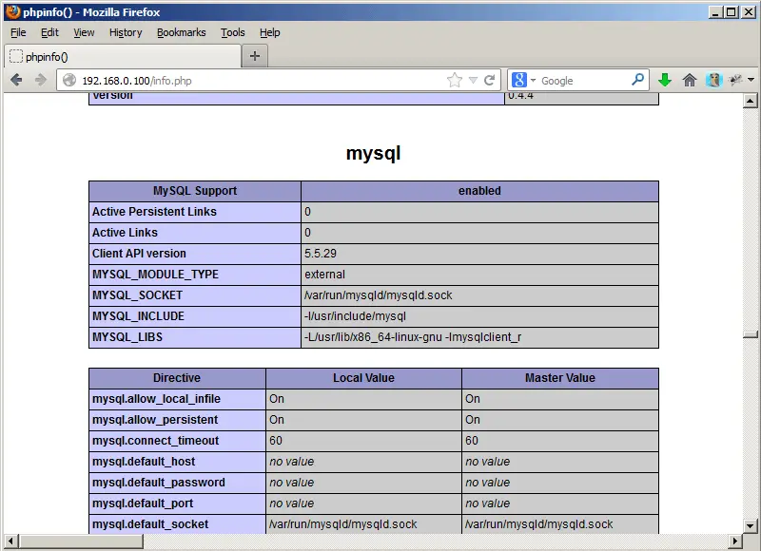This screenshot has width=761, height=551.
Task: Click the mysql.connect_timeout directive
Action: [x=155, y=441]
